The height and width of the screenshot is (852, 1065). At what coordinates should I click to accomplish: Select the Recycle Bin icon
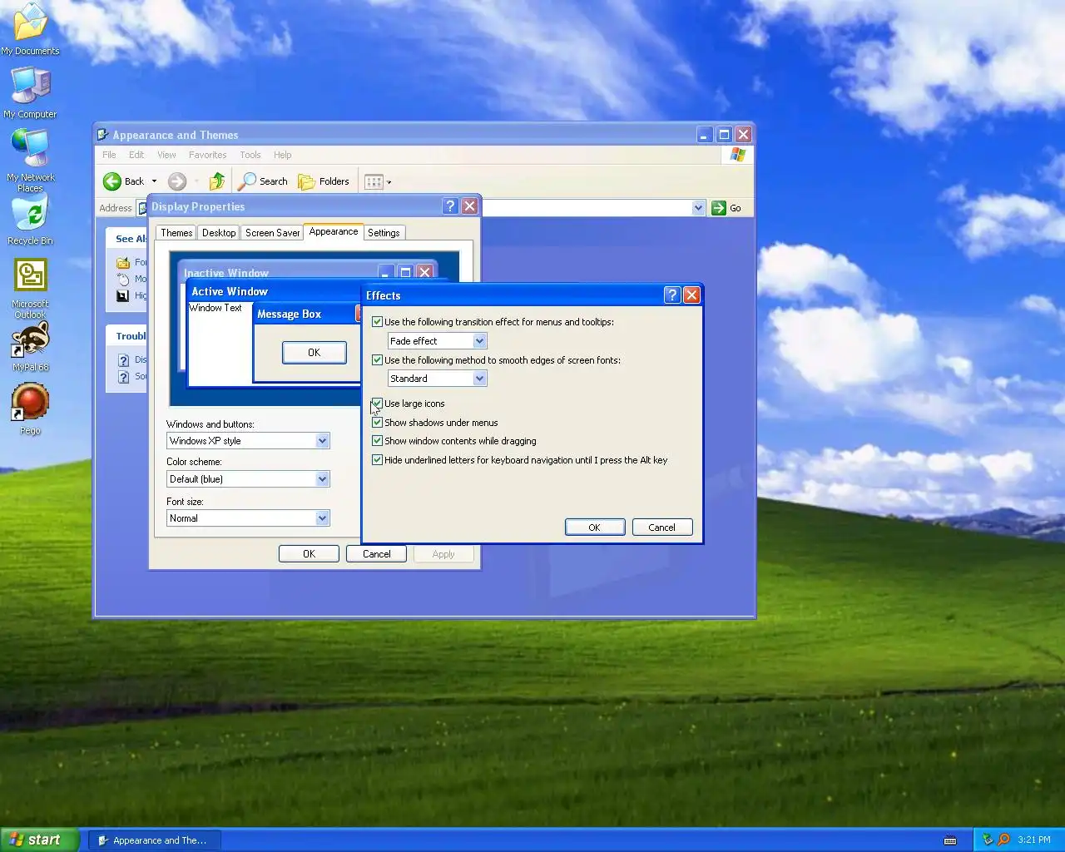(x=30, y=220)
